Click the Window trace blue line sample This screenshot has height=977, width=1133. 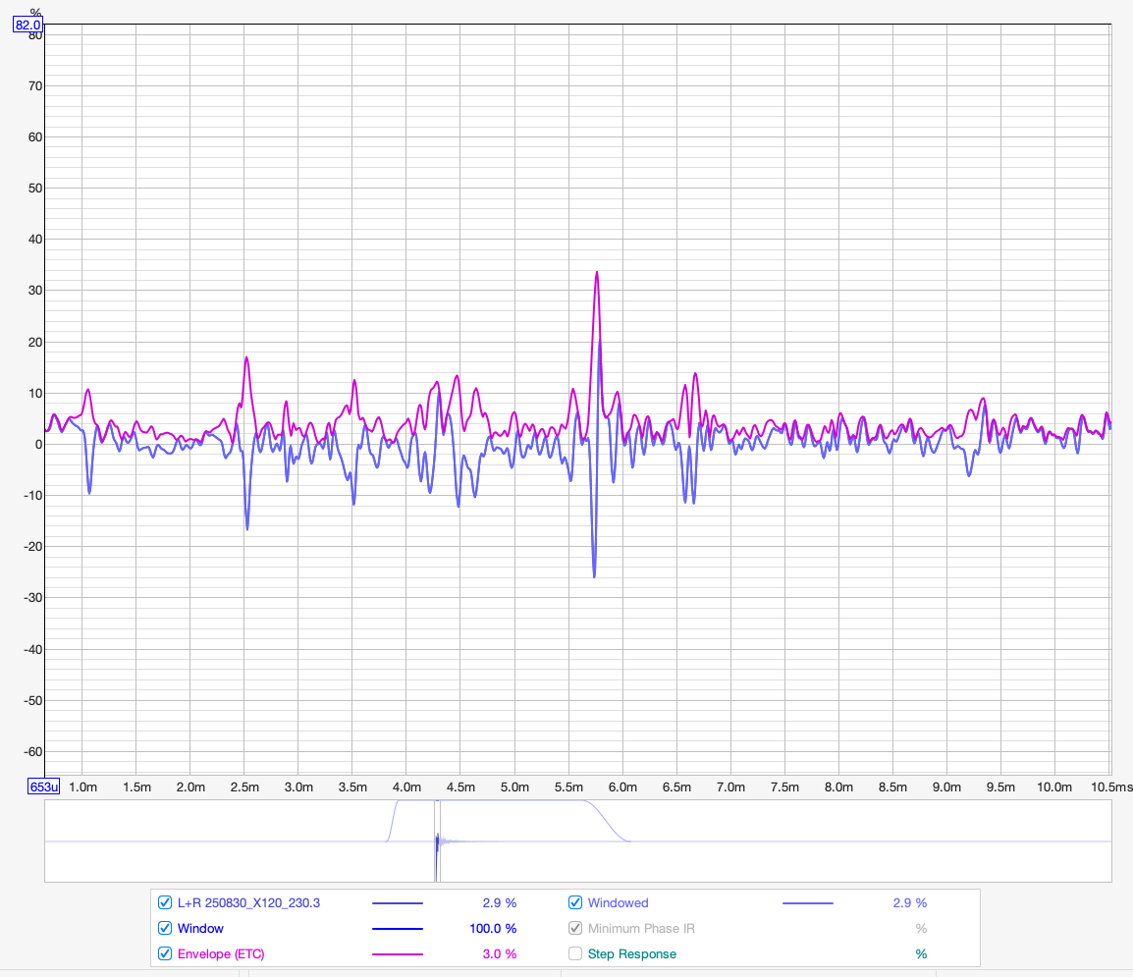click(397, 928)
